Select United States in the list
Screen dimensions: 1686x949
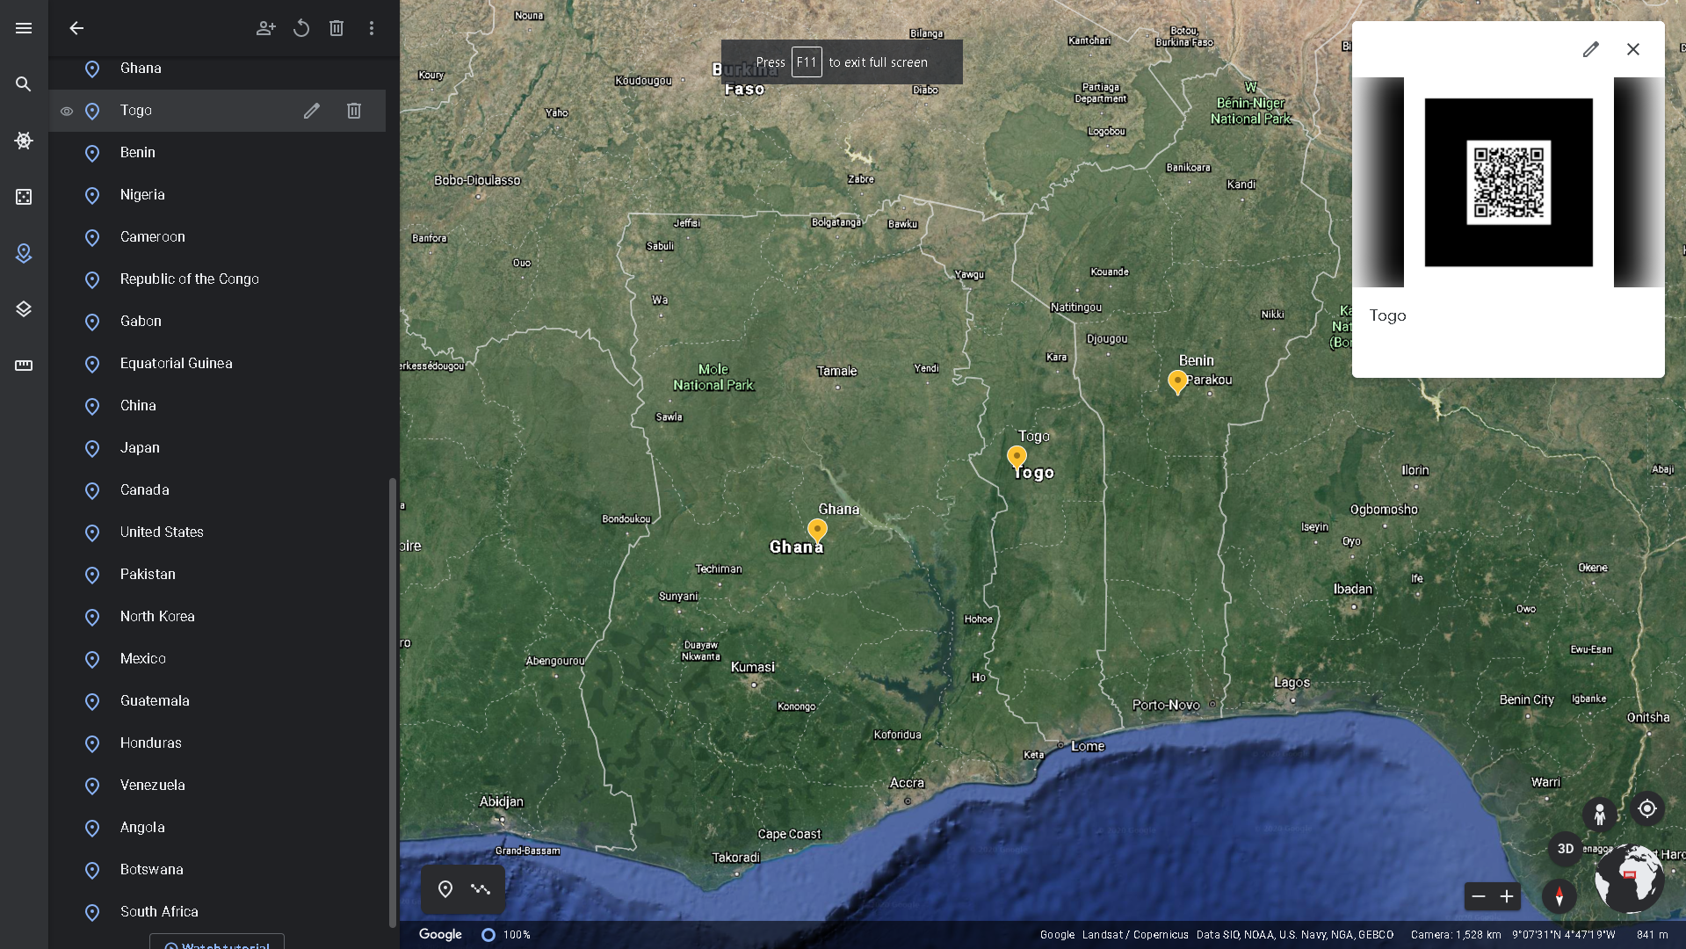pyautogui.click(x=217, y=532)
